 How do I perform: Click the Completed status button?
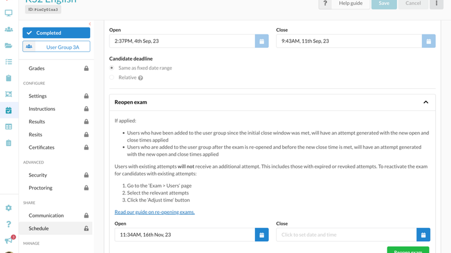click(x=56, y=33)
